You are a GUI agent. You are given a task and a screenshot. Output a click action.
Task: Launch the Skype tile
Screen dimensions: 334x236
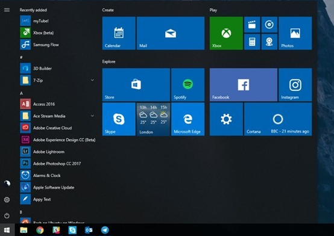coord(119,119)
